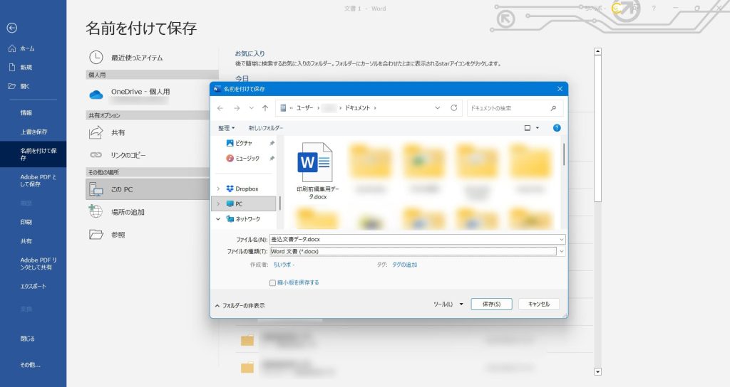Select 名前を付けて保存 in sidebar
The height and width of the screenshot is (387, 730).
tap(33, 154)
